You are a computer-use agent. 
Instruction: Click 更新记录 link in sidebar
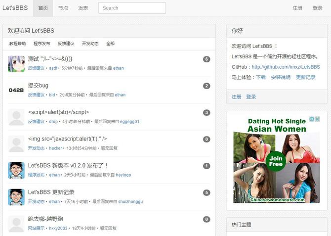coord(306,77)
